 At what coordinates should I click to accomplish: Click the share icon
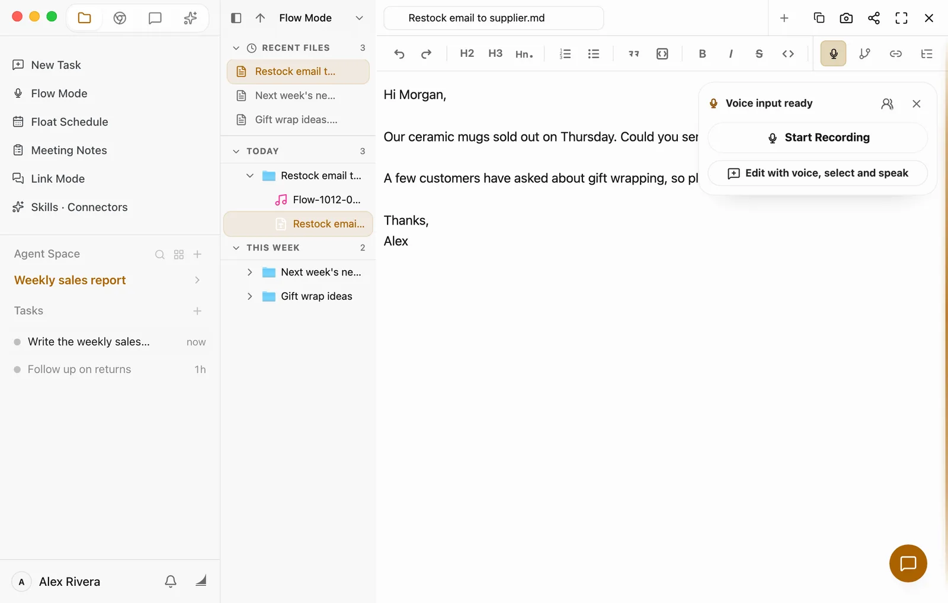pyautogui.click(x=873, y=18)
